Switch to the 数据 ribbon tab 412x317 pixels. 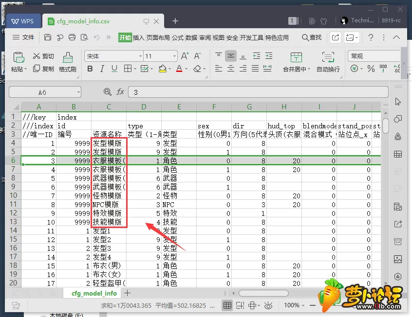191,38
